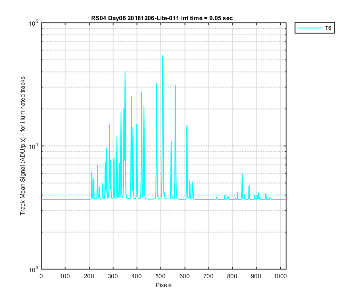Click the peak near pixel 485
Image resolution: width=363 pixels, height=302 pixels.
click(x=156, y=83)
